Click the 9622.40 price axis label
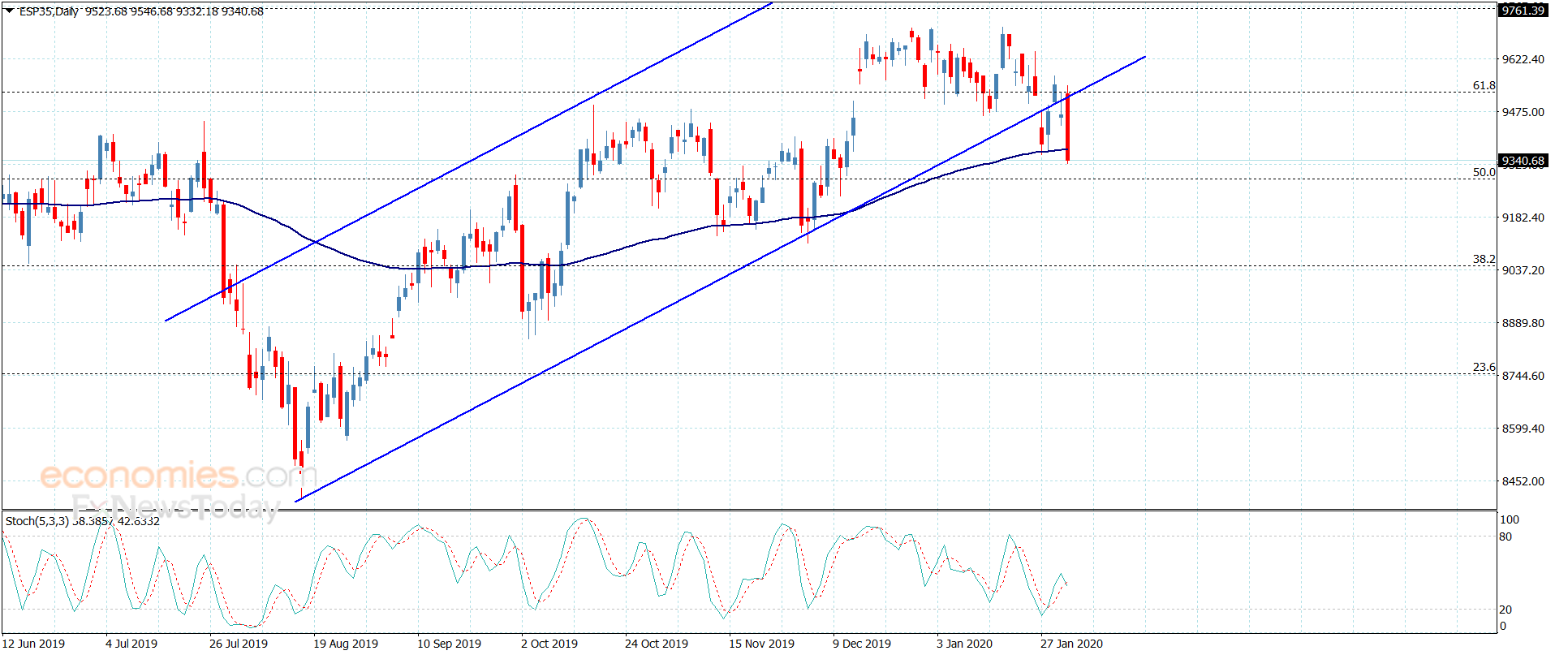Image resolution: width=1555 pixels, height=655 pixels. tap(1523, 59)
